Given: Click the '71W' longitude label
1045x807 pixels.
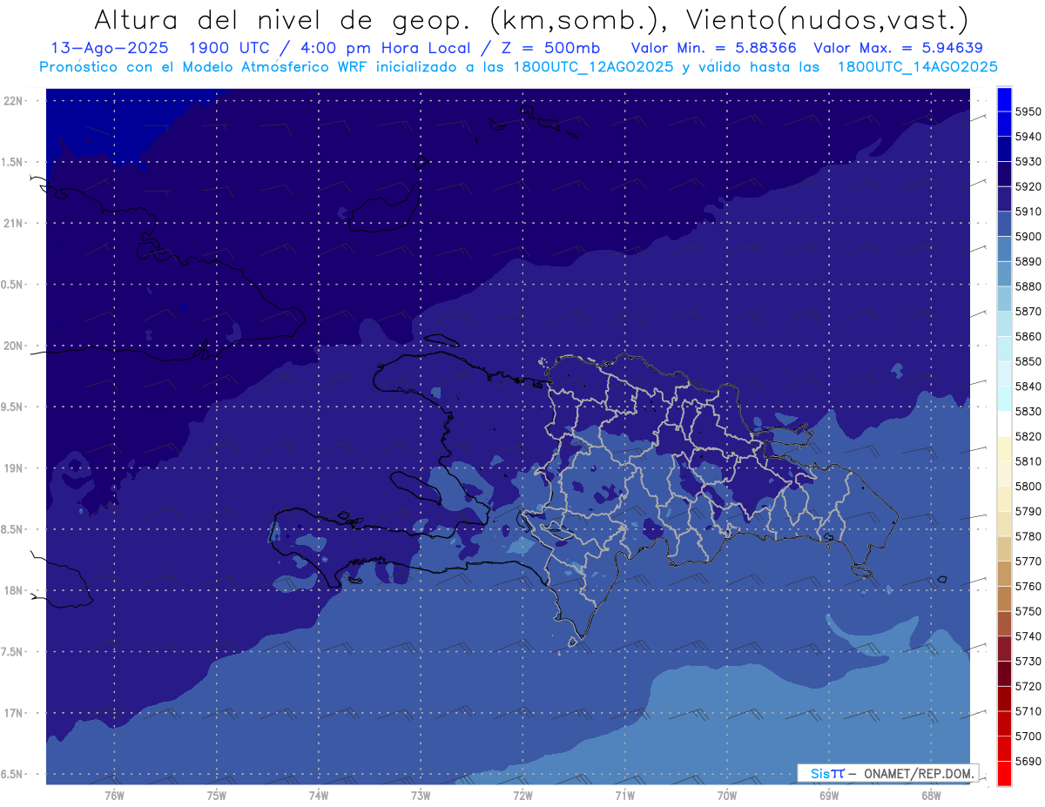Looking at the screenshot, I should pyautogui.click(x=624, y=795).
